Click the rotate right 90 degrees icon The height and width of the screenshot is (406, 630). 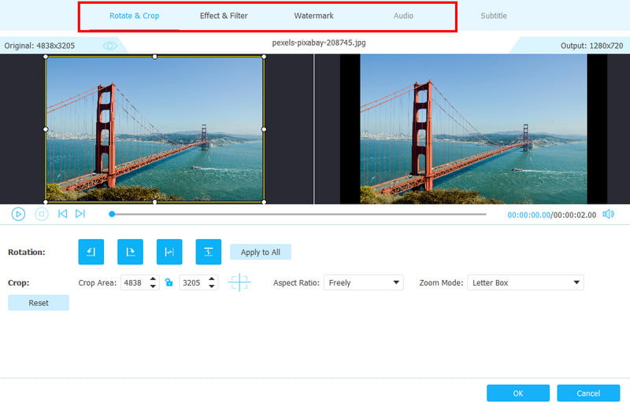[130, 252]
